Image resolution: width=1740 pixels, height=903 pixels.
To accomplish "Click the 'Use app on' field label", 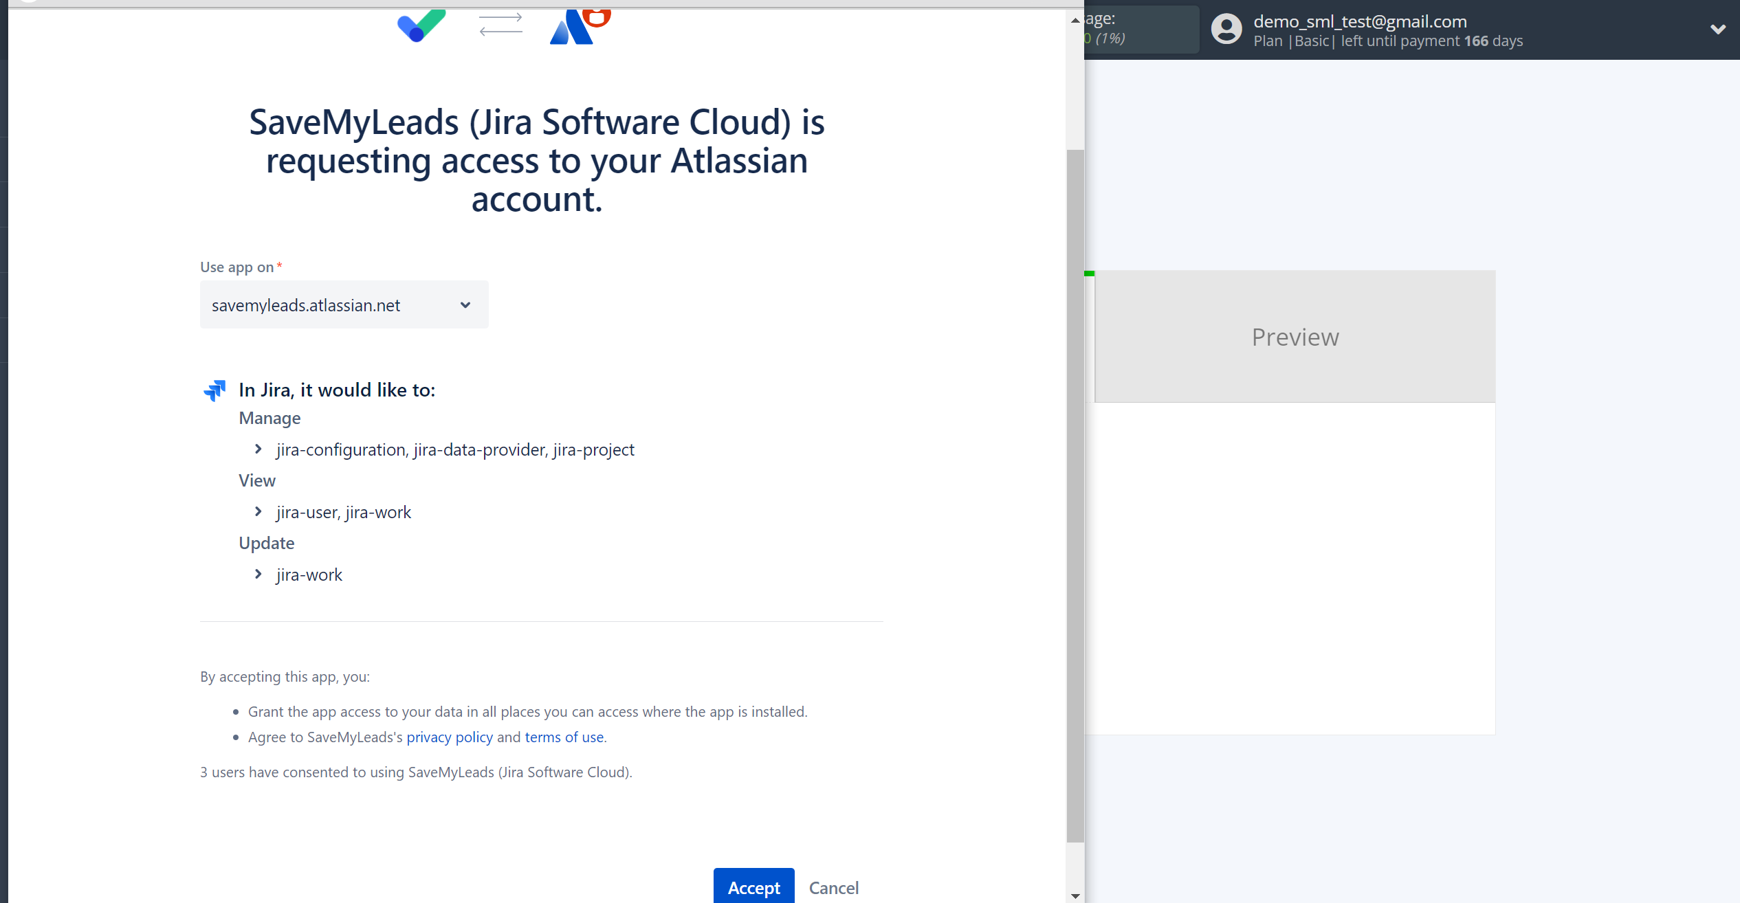I will pos(237,267).
